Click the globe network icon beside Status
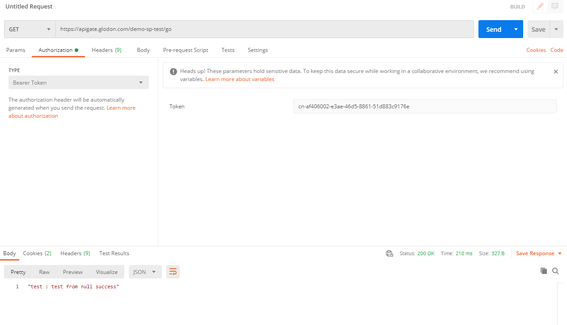This screenshot has width=567, height=325. tap(389, 253)
